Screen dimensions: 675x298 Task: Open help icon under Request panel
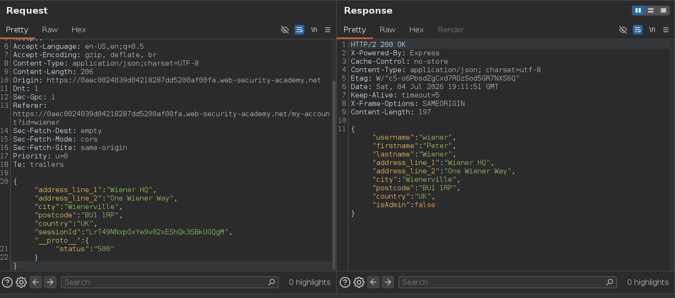[7, 282]
